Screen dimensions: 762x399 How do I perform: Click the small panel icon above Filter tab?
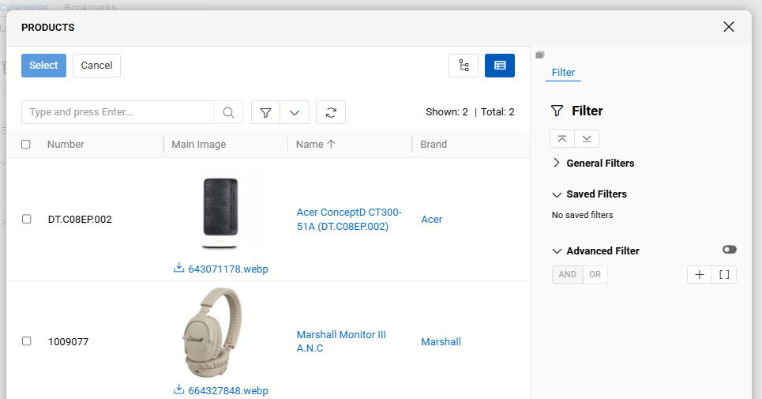(x=540, y=55)
